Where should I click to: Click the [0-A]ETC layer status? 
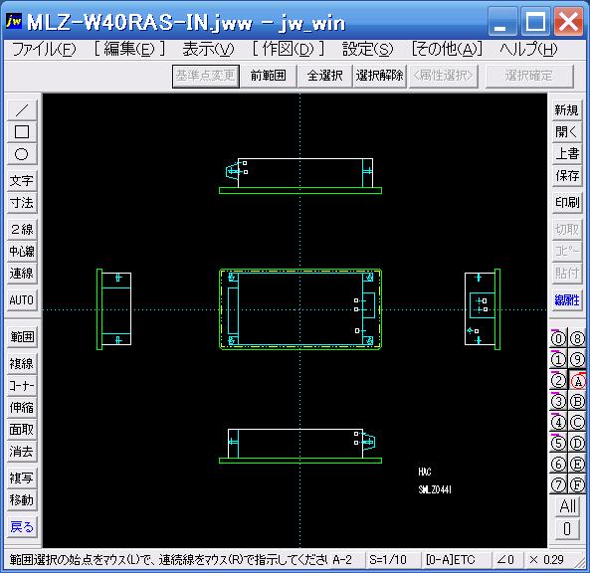tap(456, 560)
